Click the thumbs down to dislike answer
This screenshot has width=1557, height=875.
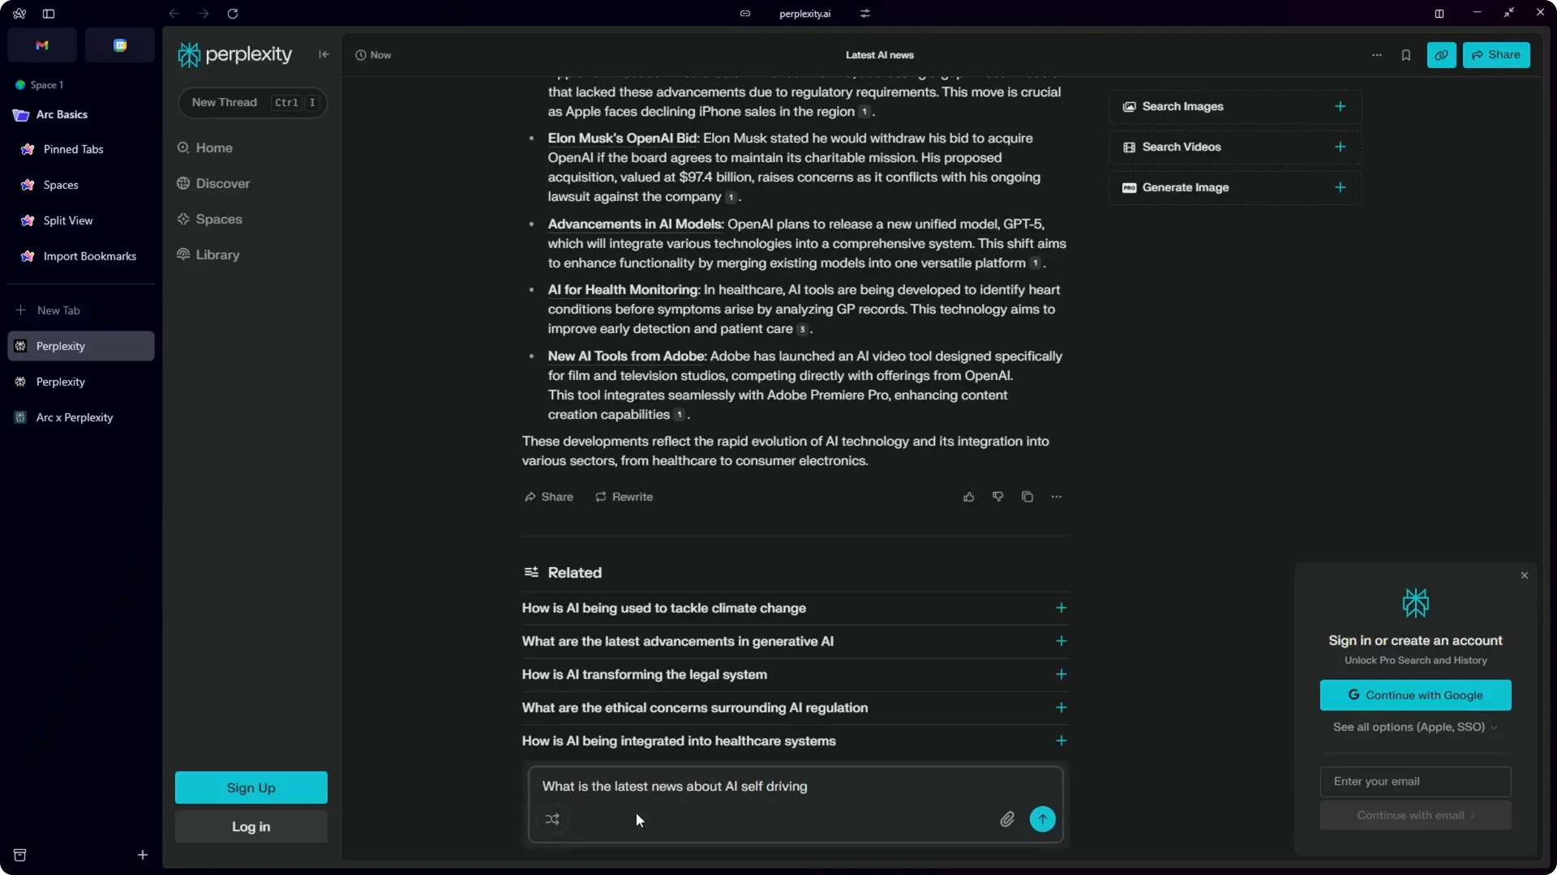click(x=997, y=496)
